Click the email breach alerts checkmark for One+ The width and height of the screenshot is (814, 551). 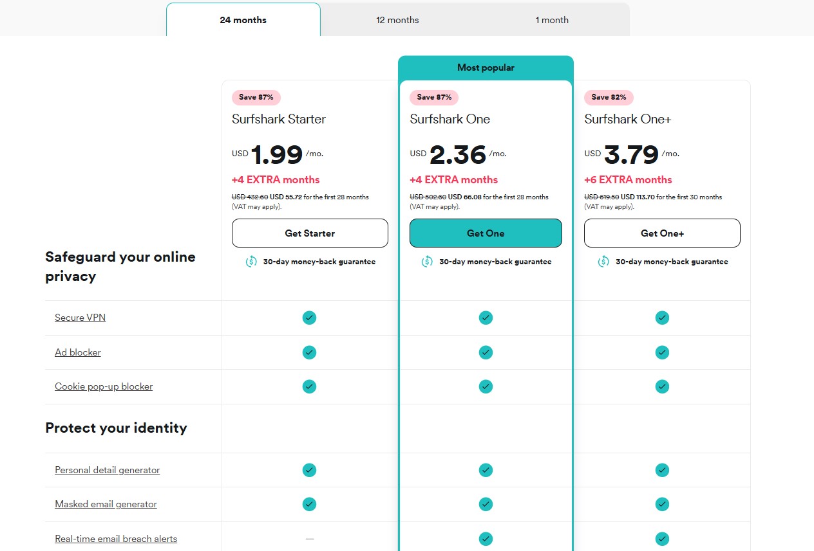point(662,539)
